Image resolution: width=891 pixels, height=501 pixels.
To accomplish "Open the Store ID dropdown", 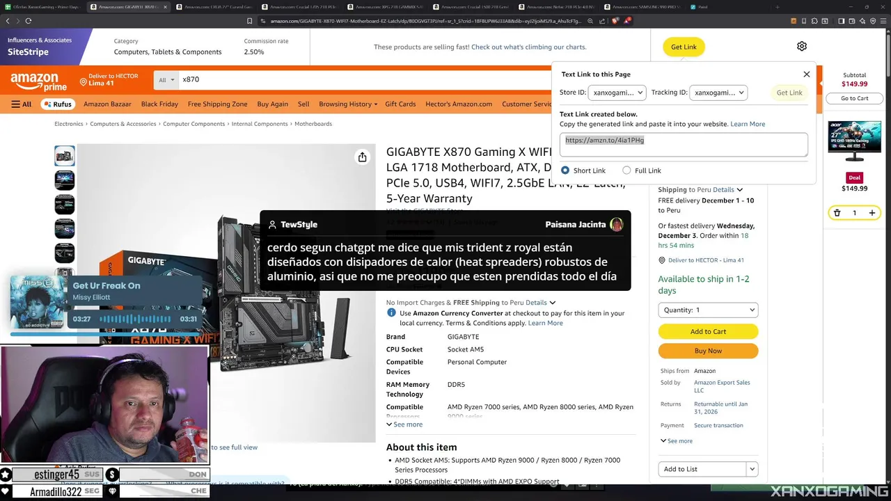I will (x=617, y=93).
